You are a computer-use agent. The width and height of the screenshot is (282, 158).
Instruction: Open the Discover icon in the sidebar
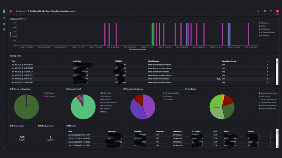coord(4,18)
